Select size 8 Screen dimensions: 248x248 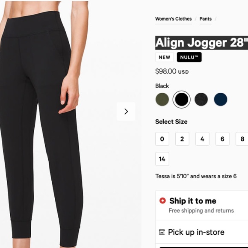click(x=242, y=139)
